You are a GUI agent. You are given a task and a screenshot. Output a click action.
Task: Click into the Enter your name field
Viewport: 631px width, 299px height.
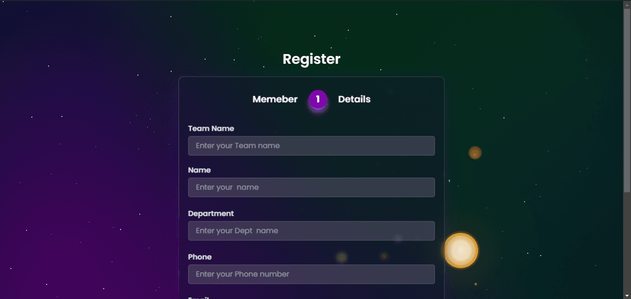click(311, 187)
